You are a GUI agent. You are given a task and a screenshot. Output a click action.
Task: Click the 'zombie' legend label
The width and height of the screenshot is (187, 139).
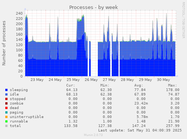[17, 103]
